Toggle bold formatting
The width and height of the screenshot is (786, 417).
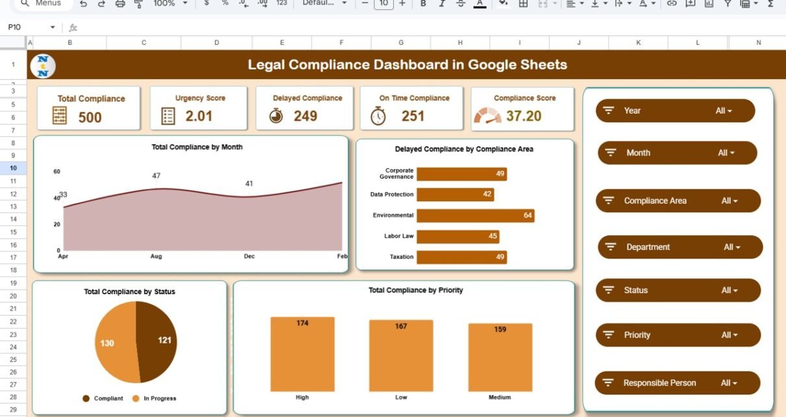(x=423, y=4)
